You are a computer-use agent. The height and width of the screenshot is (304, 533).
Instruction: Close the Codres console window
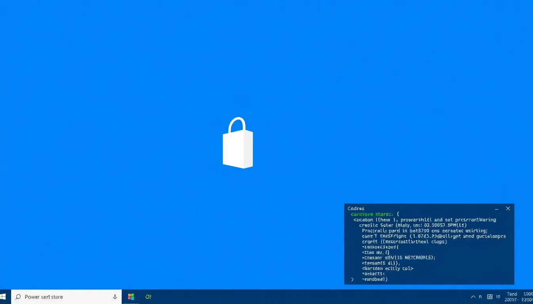click(x=508, y=209)
